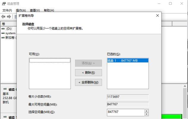Click scroll-up arrow of disk pane scrollbar

tap(185, 86)
